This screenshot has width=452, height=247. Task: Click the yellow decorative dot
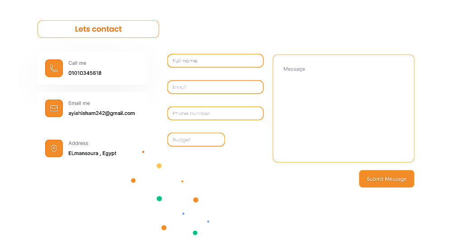coord(159,166)
